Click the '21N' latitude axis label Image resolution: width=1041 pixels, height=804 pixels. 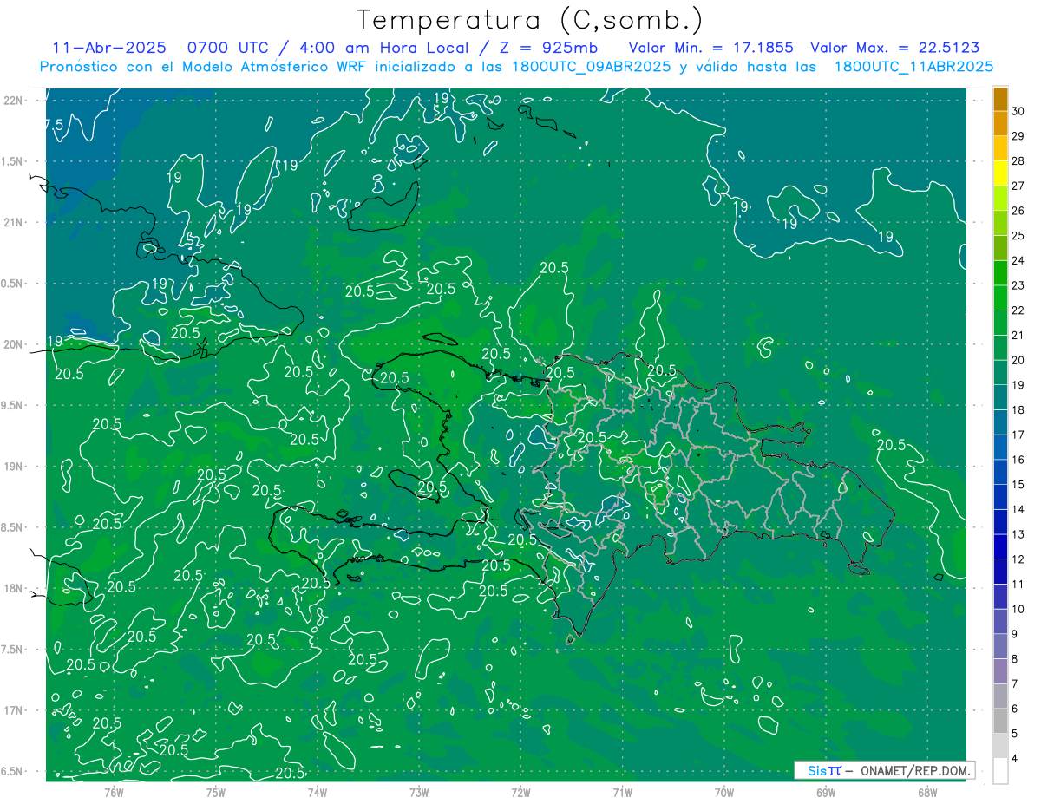point(12,222)
